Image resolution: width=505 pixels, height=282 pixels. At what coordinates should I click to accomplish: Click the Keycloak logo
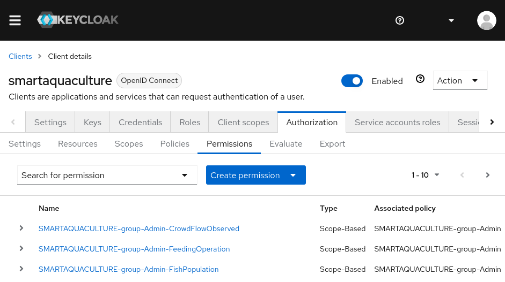tap(78, 20)
